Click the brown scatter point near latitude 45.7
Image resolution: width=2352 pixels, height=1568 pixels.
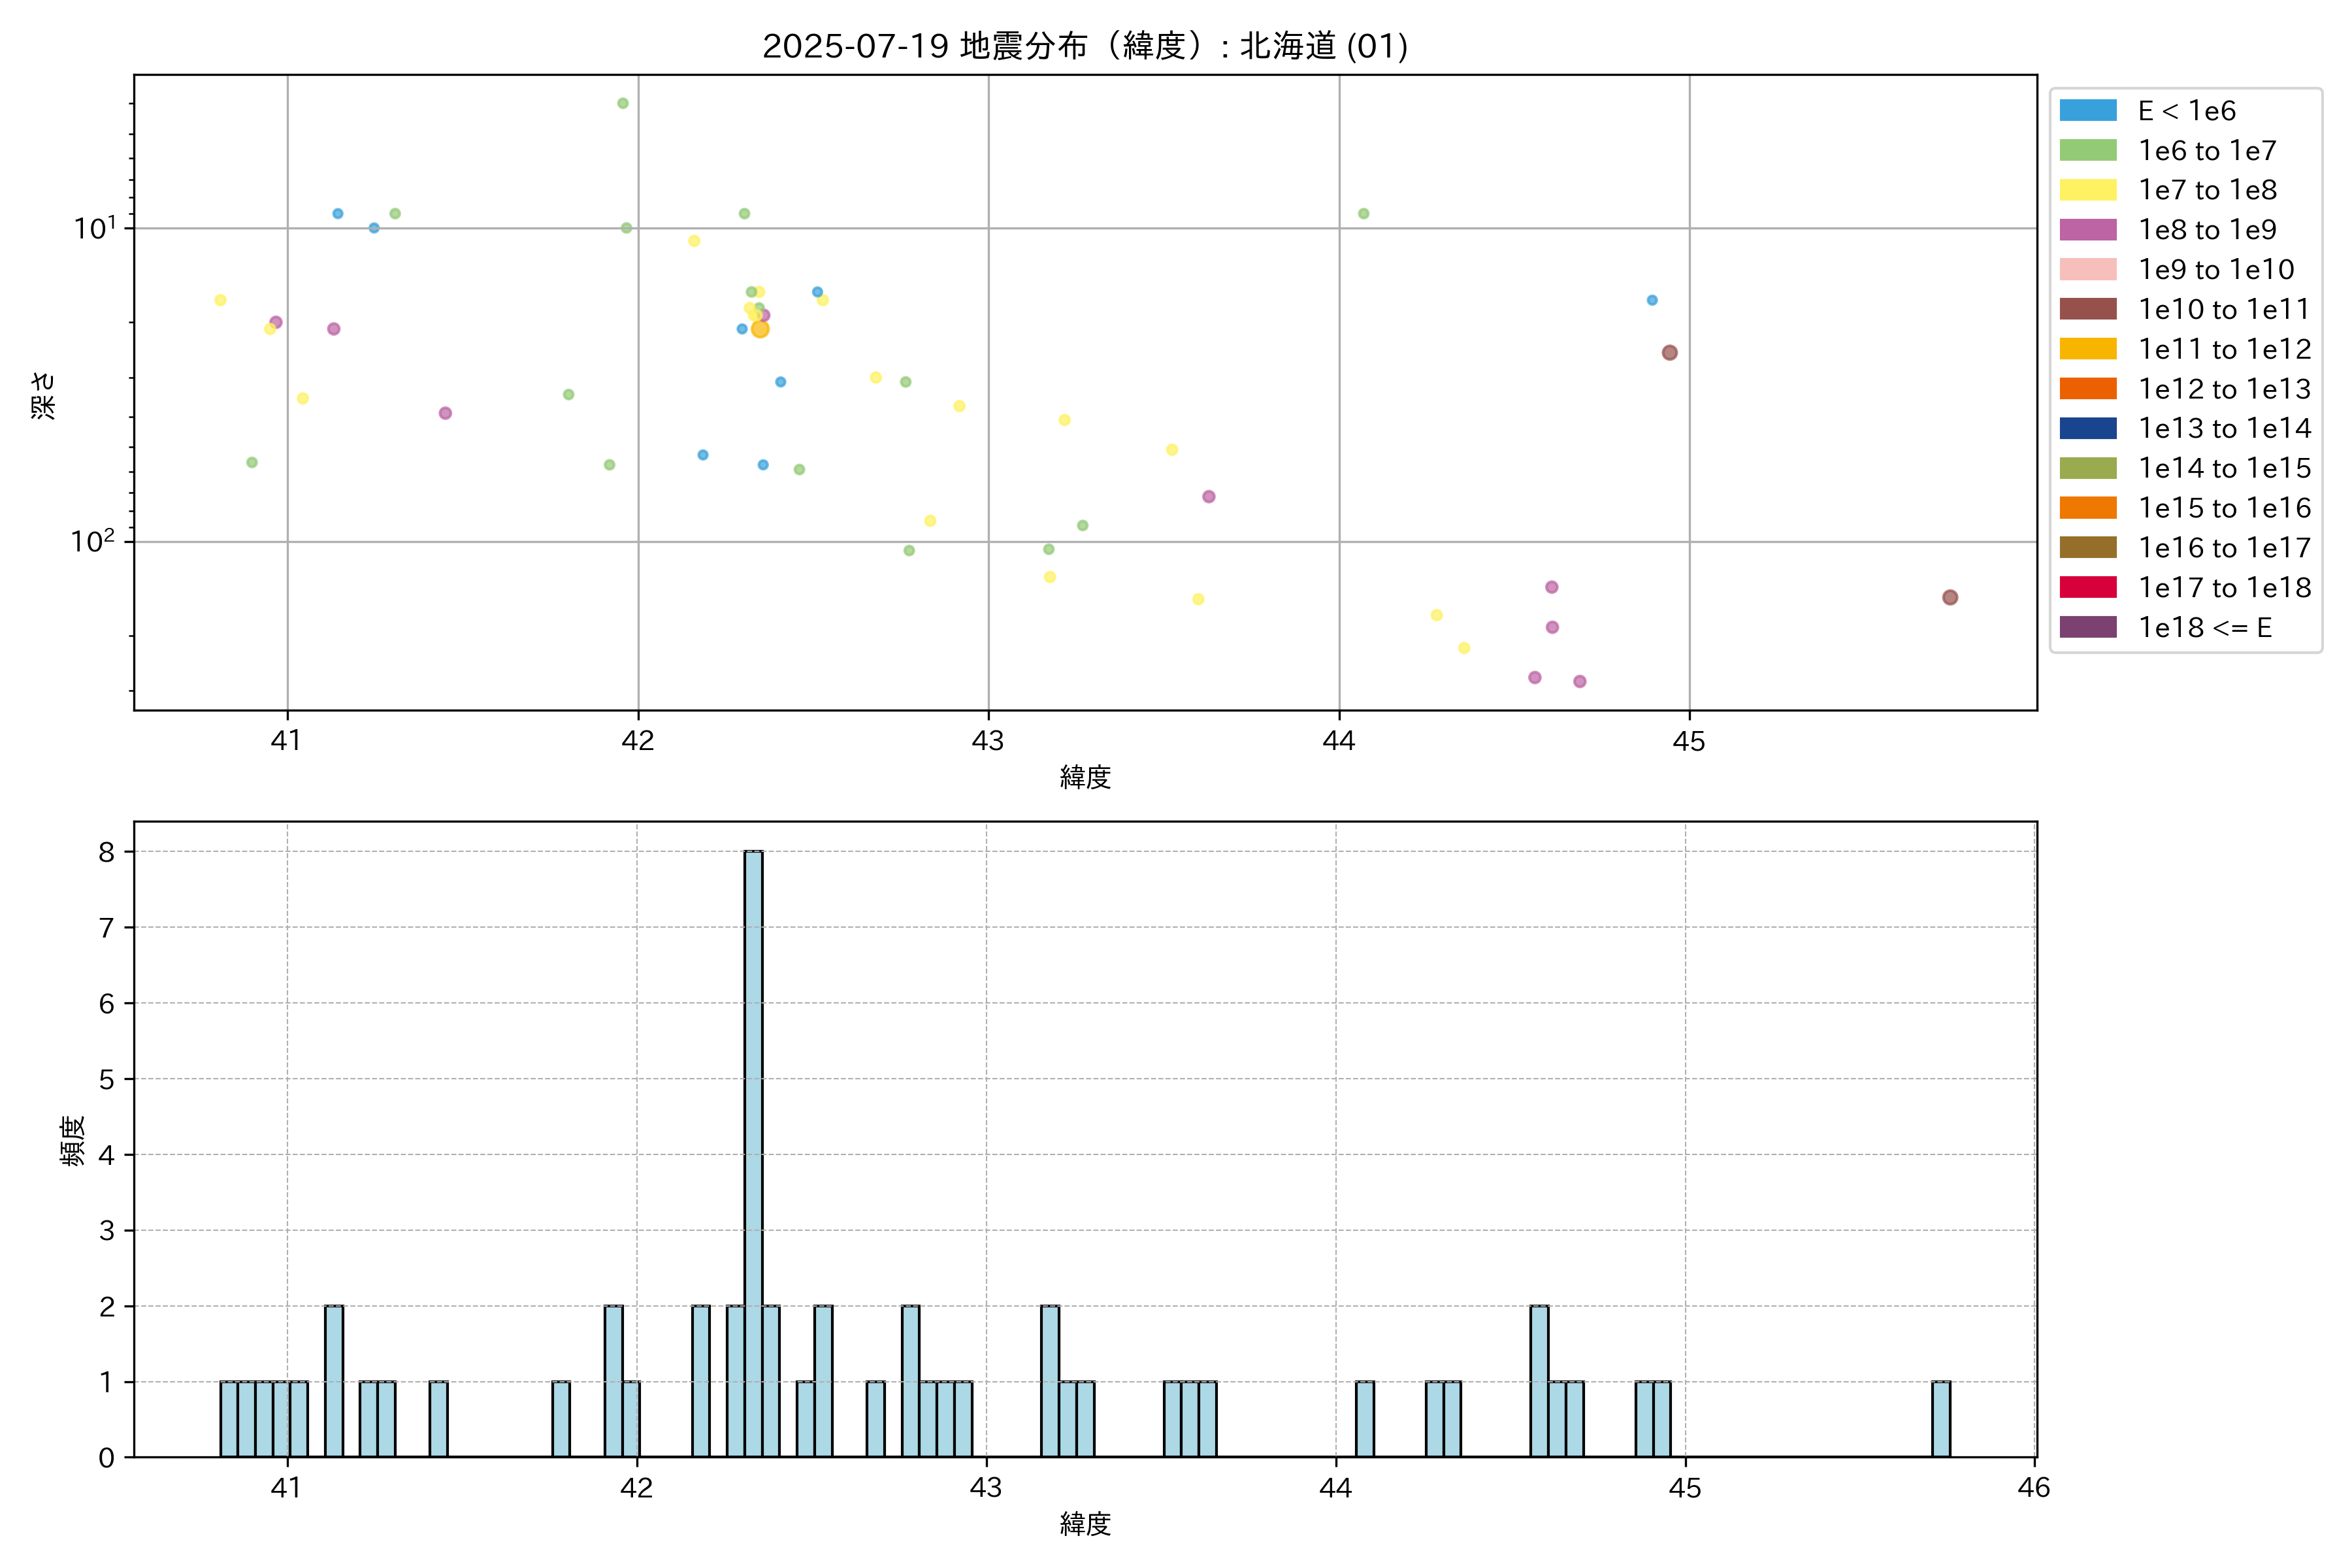coord(1949,597)
